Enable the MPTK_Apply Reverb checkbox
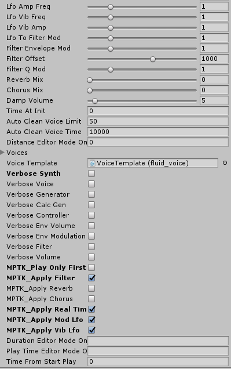 91,288
